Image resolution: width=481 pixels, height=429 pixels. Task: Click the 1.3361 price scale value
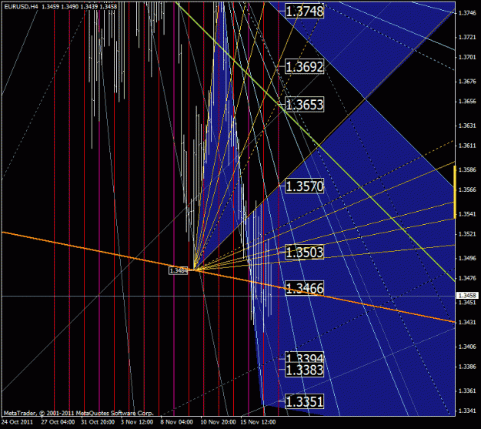point(467,391)
